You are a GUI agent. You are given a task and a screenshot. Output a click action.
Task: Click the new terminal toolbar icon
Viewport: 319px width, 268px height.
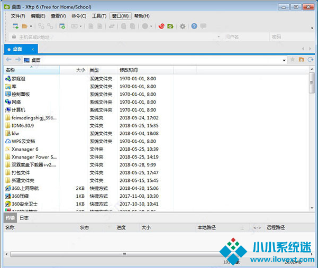[x=75, y=26]
